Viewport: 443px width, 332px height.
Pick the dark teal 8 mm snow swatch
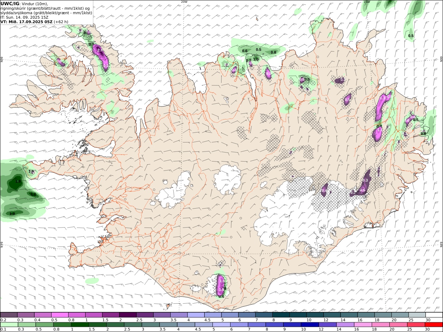pos(281,315)
